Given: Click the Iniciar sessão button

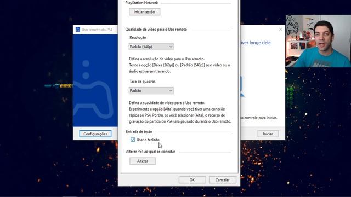Looking at the screenshot, I should point(144,12).
